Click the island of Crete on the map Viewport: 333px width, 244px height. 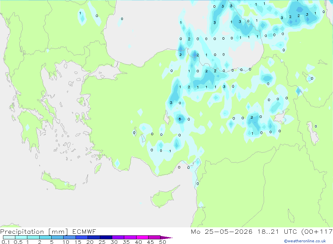tap(59, 182)
